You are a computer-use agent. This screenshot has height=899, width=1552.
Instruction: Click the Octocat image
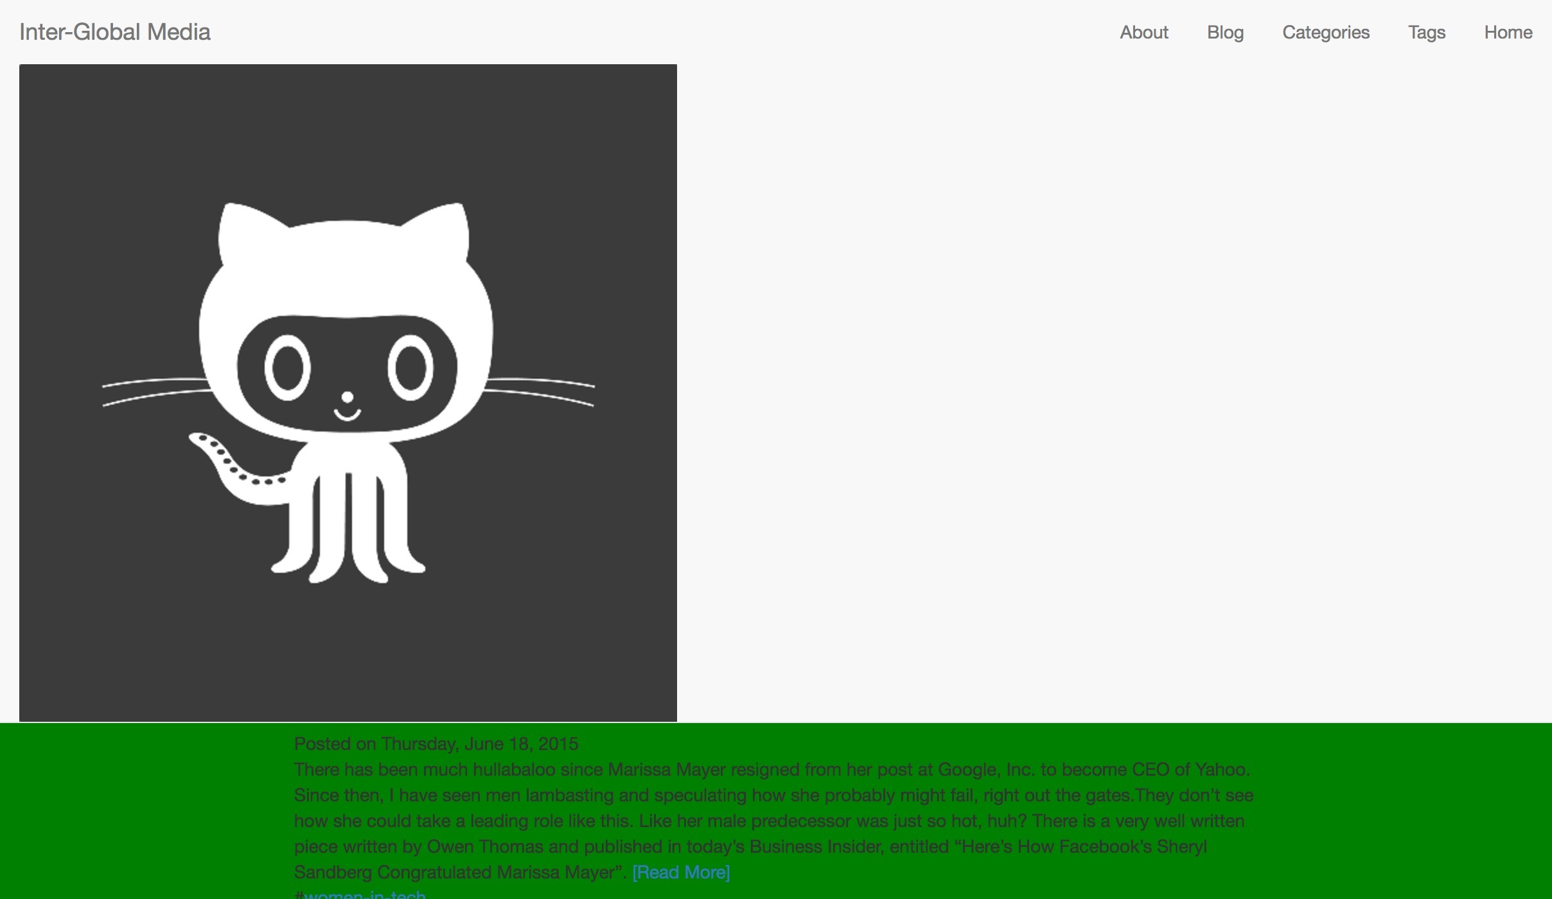click(x=348, y=392)
